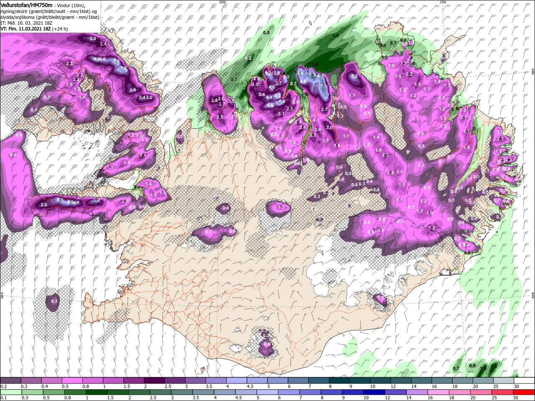Image resolution: width=535 pixels, height=401 pixels.
Task: Click the 0.6 value on southern glacier patch
Action: [x=267, y=344]
